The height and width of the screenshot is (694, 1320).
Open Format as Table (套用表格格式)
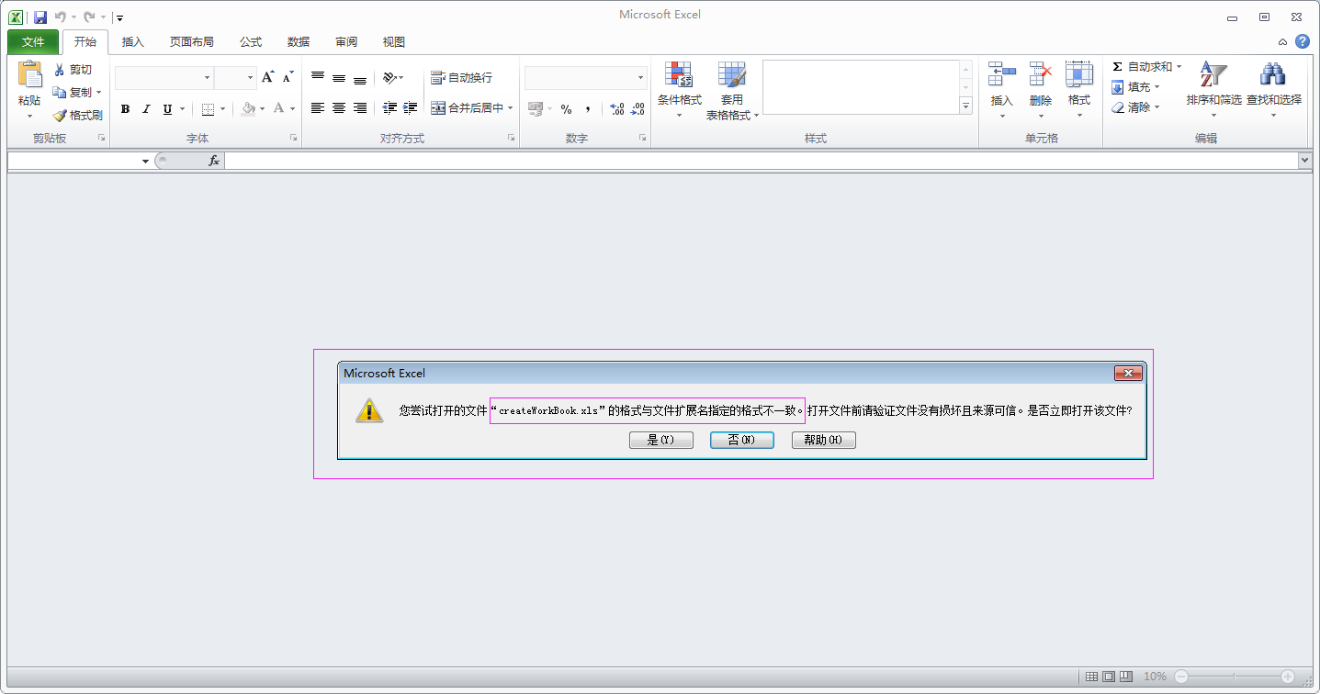[x=732, y=90]
